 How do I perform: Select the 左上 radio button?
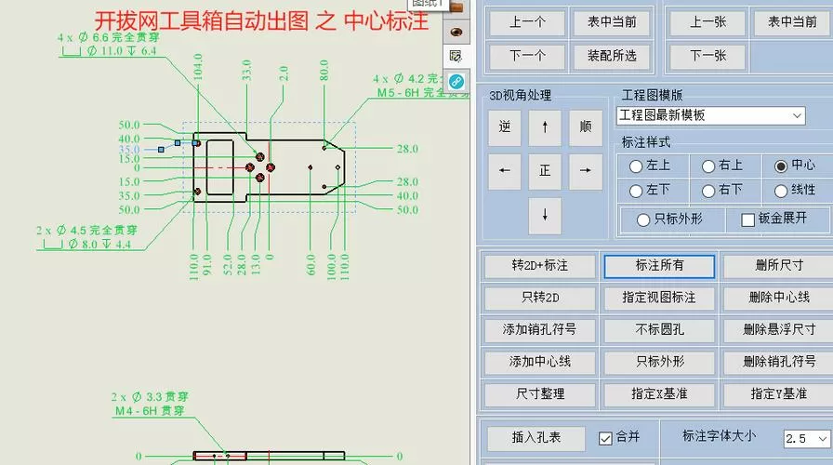pyautogui.click(x=636, y=166)
